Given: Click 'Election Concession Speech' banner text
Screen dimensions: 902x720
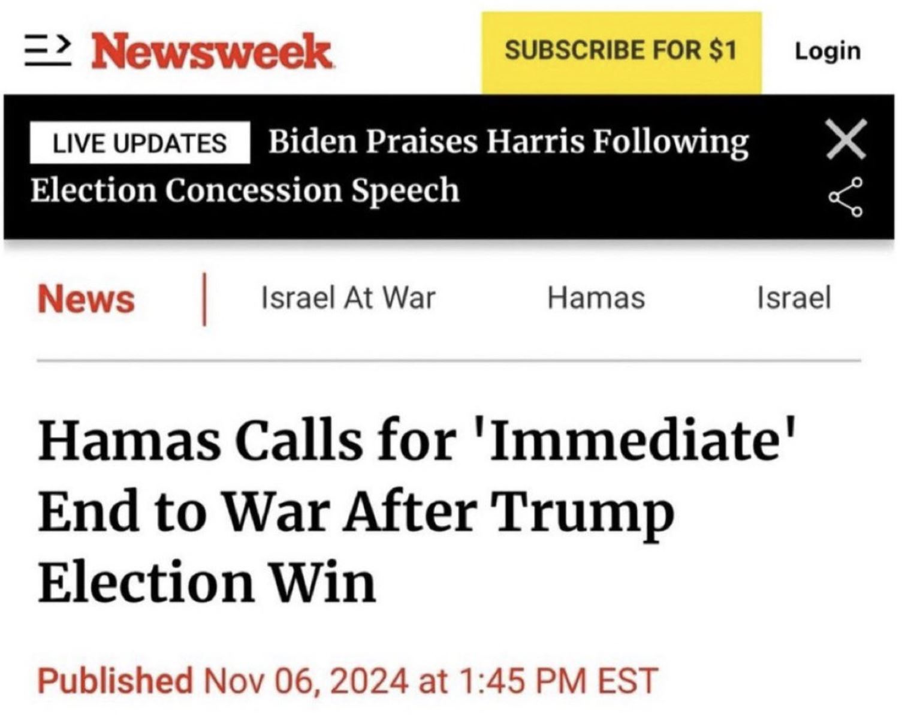Looking at the screenshot, I should (x=245, y=191).
